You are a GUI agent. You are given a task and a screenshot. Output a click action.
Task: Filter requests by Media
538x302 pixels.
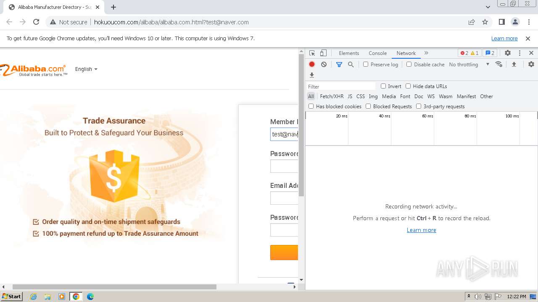pyautogui.click(x=389, y=96)
